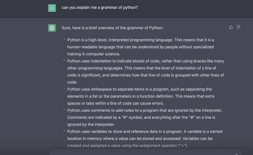Mark the response with thumbs down

point(238,27)
